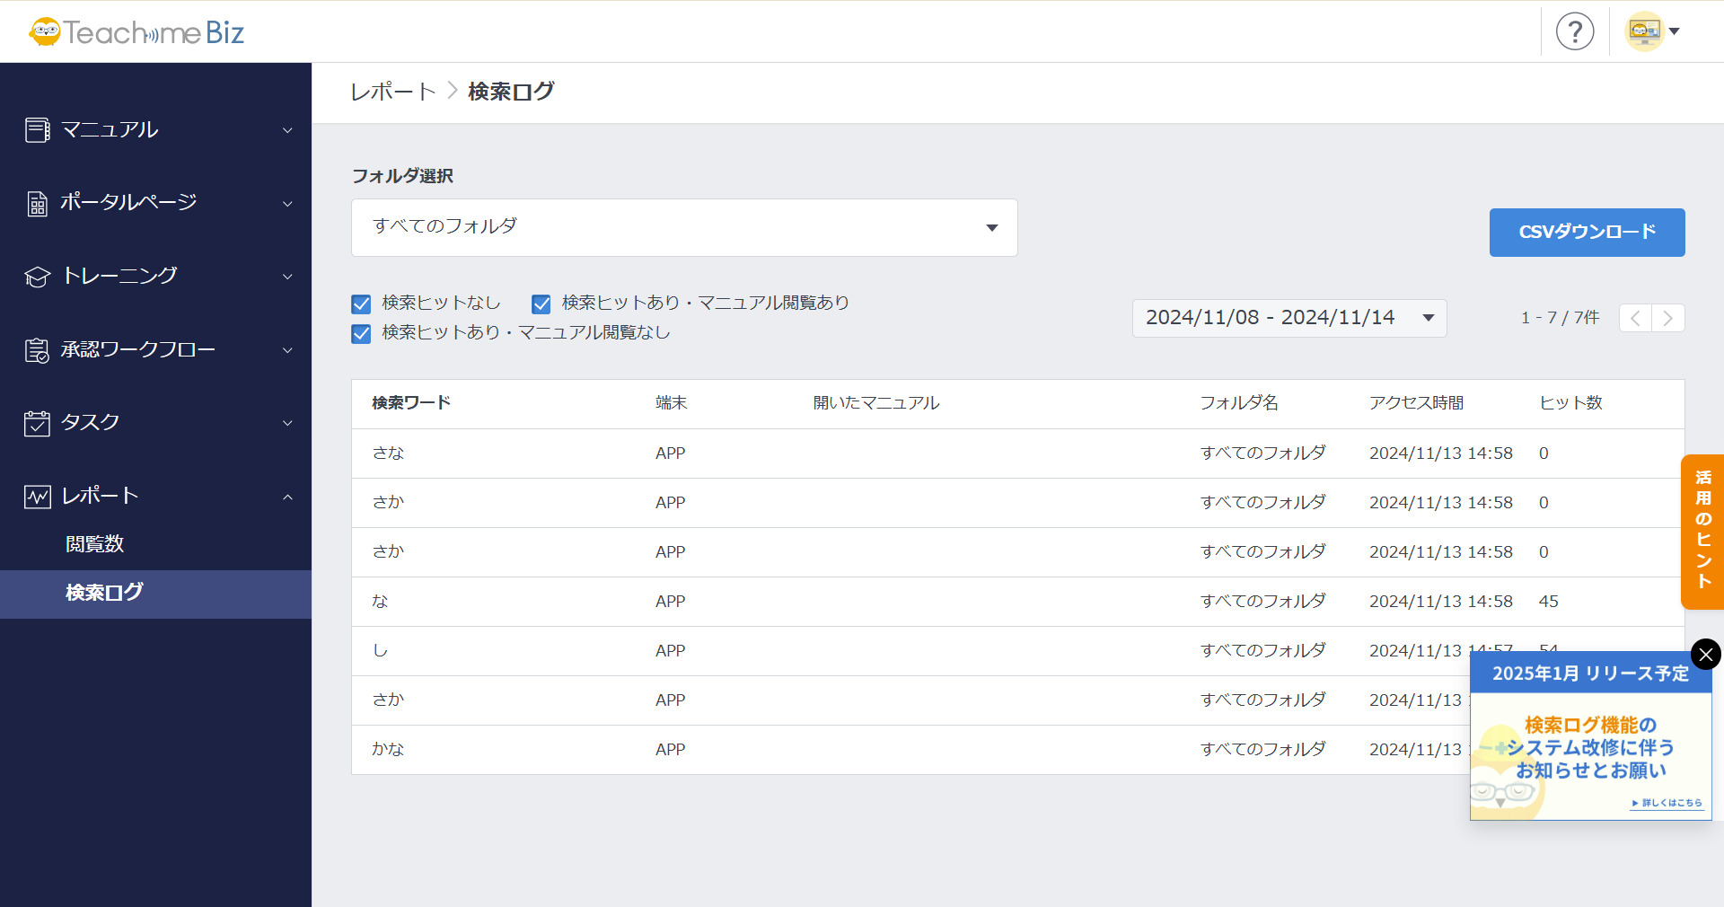Toggle 検索ヒットあり・マニュアル閲覧なし checkbox
1724x907 pixels.
click(x=361, y=334)
